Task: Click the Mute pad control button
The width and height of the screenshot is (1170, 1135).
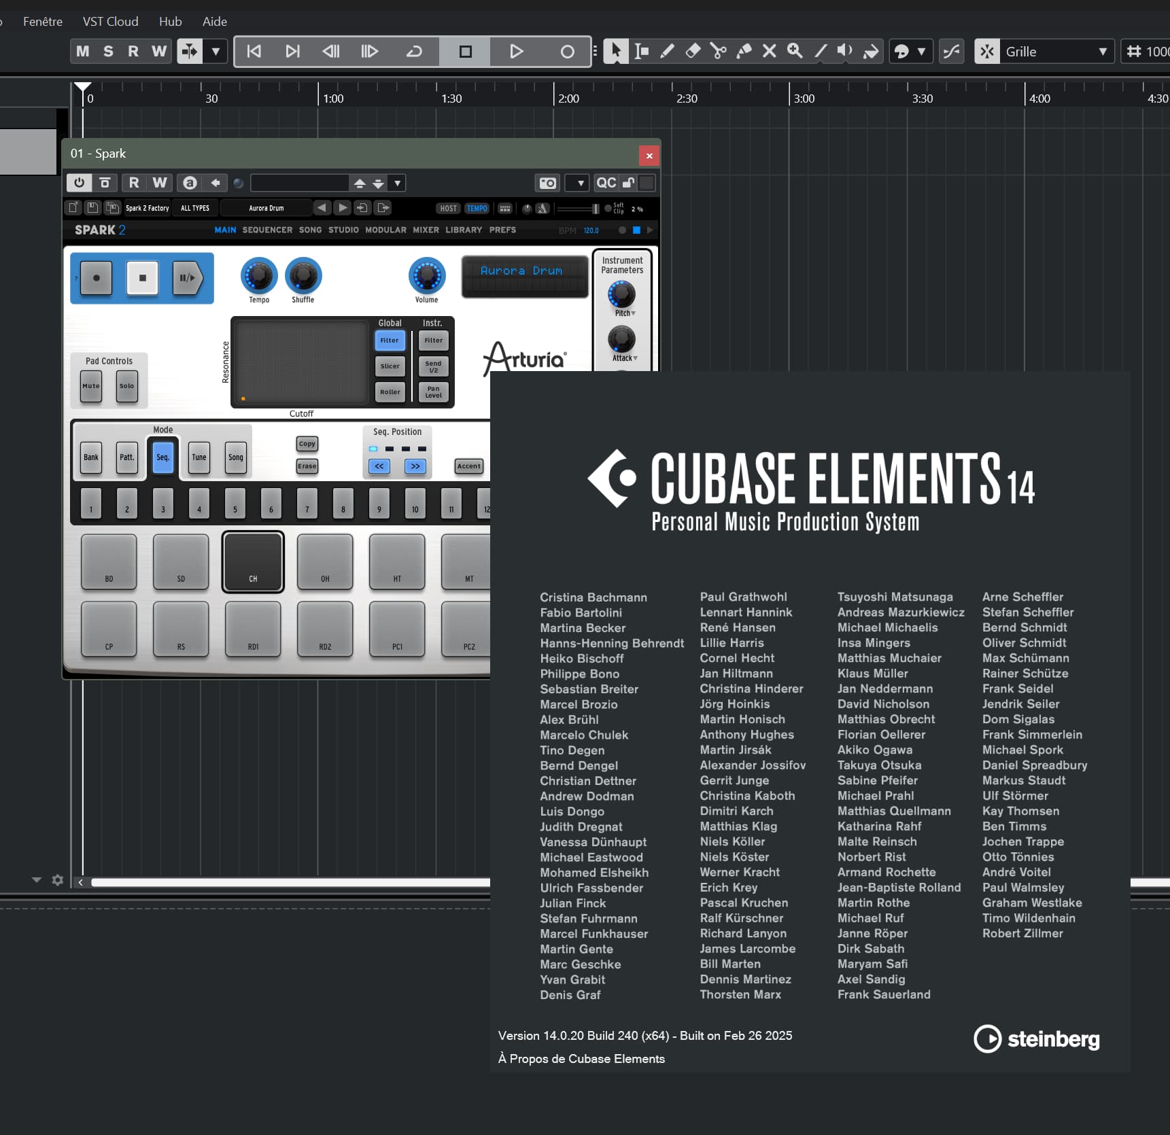Action: (91, 386)
